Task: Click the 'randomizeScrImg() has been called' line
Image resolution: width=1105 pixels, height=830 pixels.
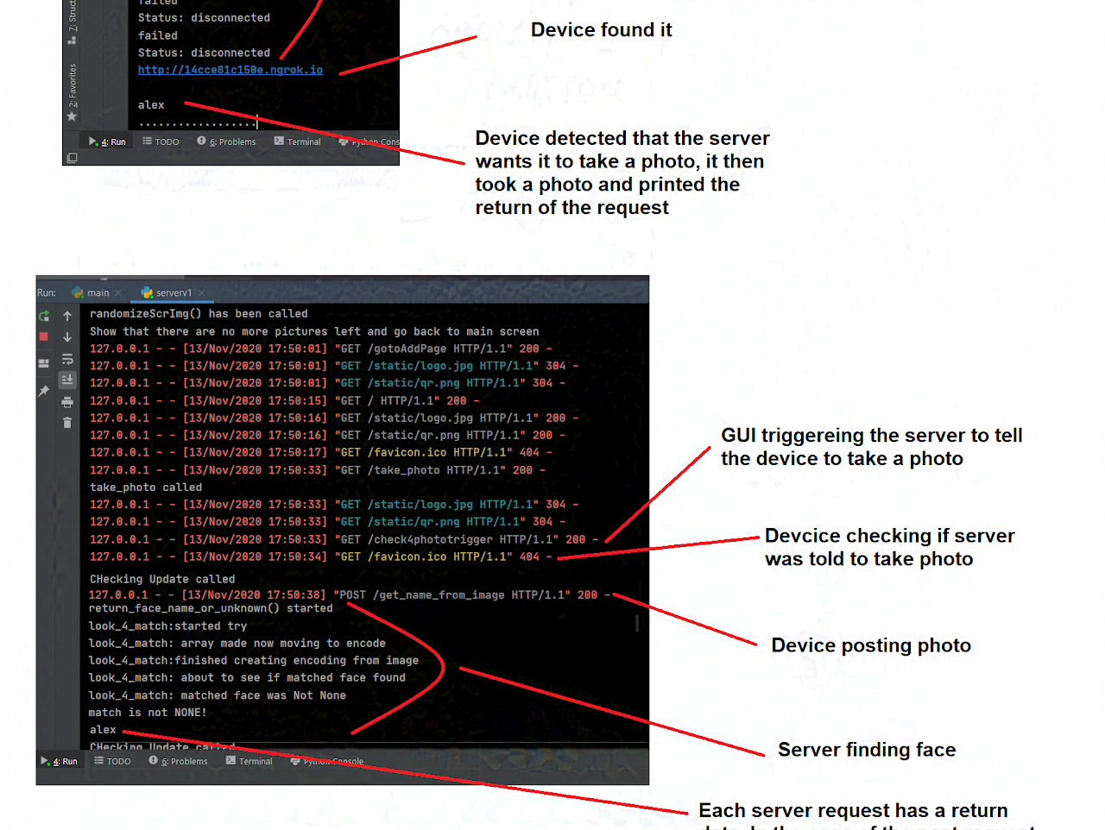Action: tap(199, 314)
